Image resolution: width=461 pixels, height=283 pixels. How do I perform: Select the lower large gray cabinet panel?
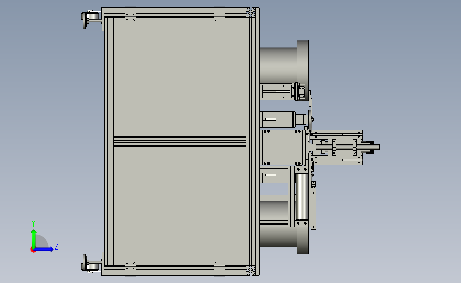[x=179, y=206]
